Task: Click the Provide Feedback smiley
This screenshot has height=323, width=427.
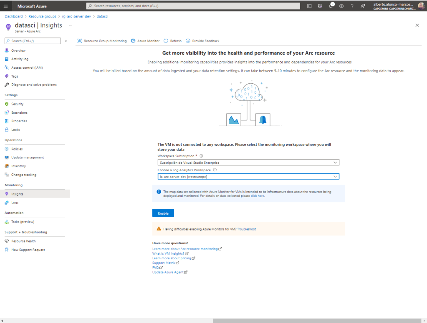Action: pyautogui.click(x=202, y=41)
